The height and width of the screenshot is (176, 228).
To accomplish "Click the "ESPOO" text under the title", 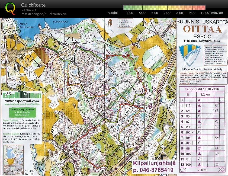I will click(x=203, y=36).
